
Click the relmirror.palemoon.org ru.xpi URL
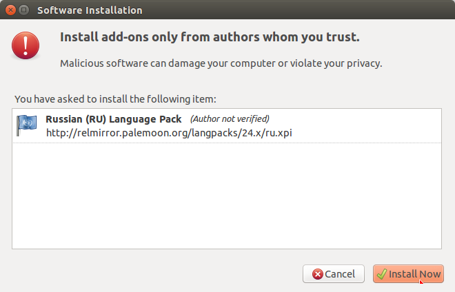169,133
